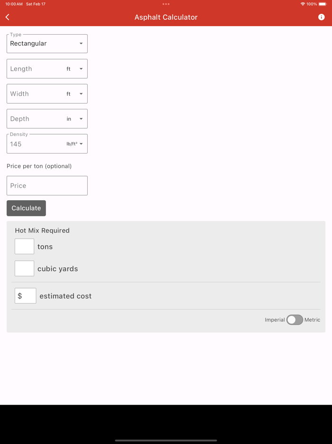Open the Width unit dropdown
The height and width of the screenshot is (444, 332).
coord(80,94)
